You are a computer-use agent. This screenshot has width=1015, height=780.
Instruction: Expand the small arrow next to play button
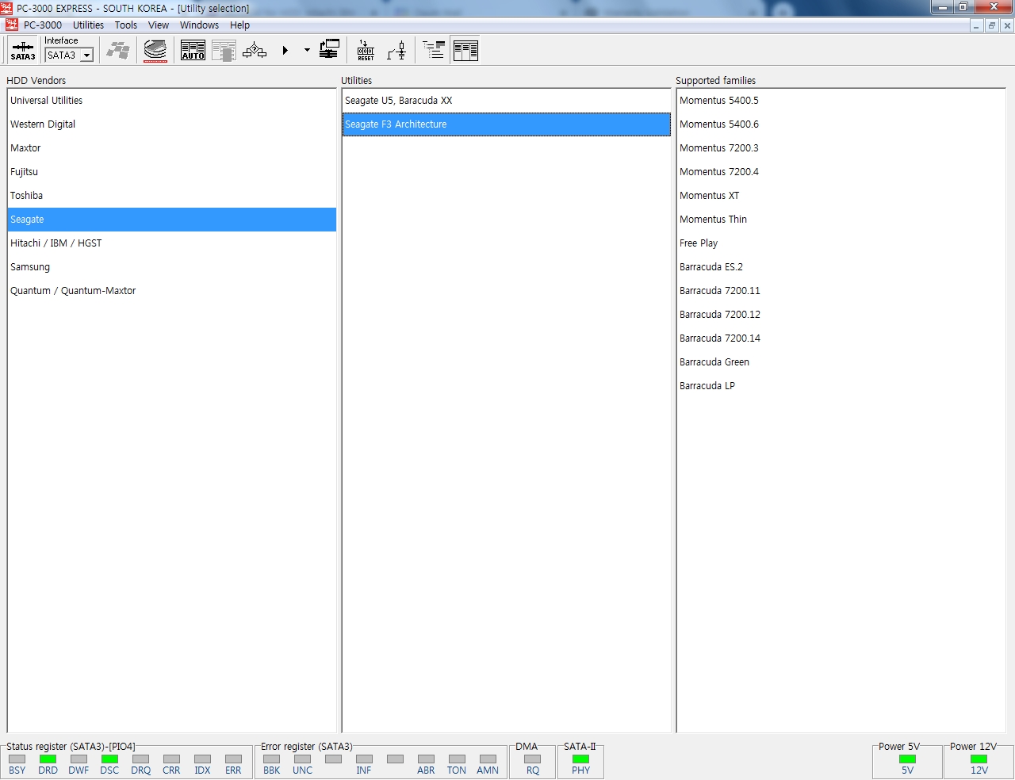tap(307, 51)
